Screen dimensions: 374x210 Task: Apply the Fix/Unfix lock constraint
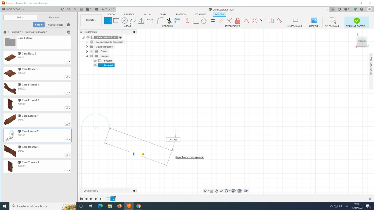238,21
